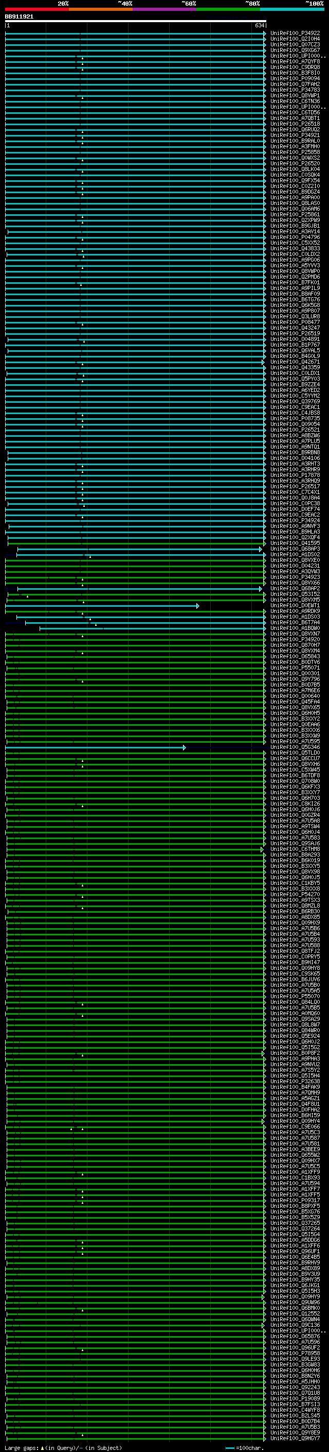Image resolution: width=329 pixels, height=1452 pixels.
Task: Open hit label UniRef100_Q6RUQ2
Action: [295, 129]
